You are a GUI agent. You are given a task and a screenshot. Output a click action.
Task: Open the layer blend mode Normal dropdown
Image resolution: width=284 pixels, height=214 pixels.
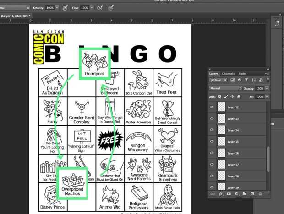click(225, 88)
